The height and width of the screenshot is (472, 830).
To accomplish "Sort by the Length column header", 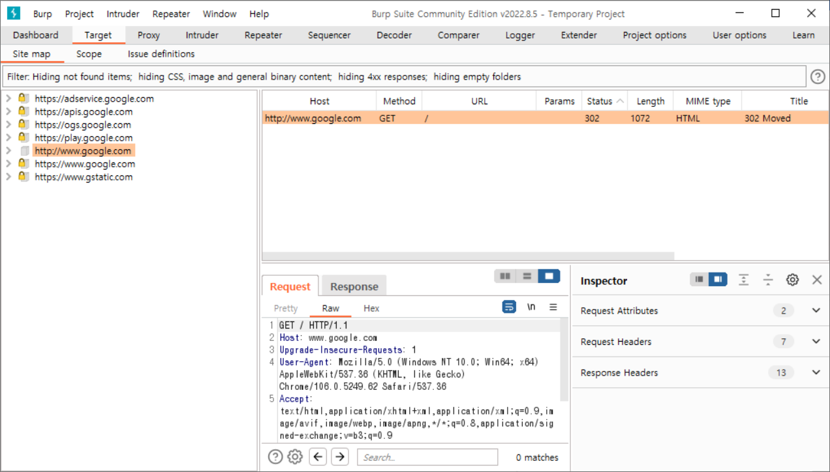I will (x=651, y=101).
